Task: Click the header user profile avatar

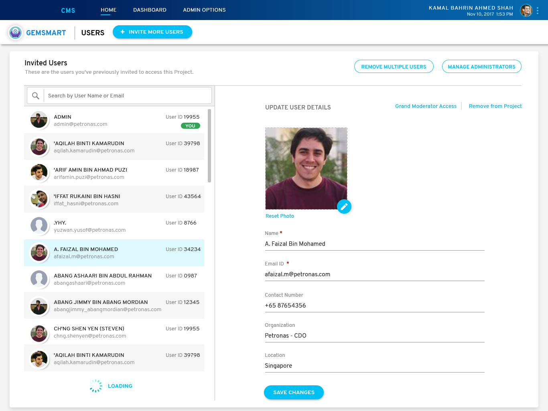Action: (526, 10)
